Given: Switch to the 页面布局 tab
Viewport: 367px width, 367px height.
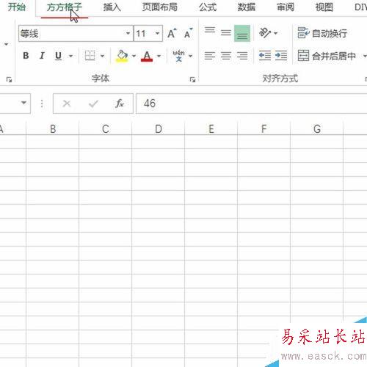Looking at the screenshot, I should pyautogui.click(x=160, y=7).
